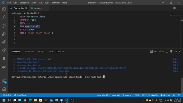
Task: Open the feedback icon in status bar
Action: (174, 95)
